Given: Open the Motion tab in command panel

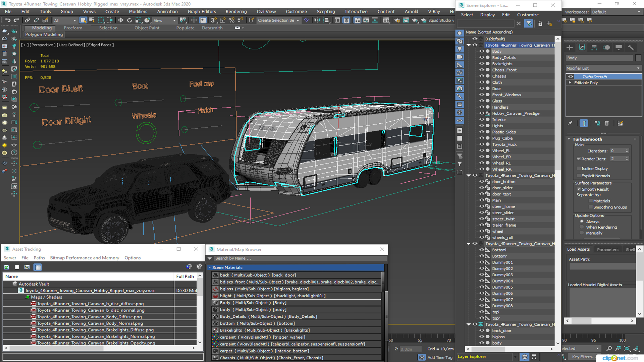Looking at the screenshot, I should (606, 48).
